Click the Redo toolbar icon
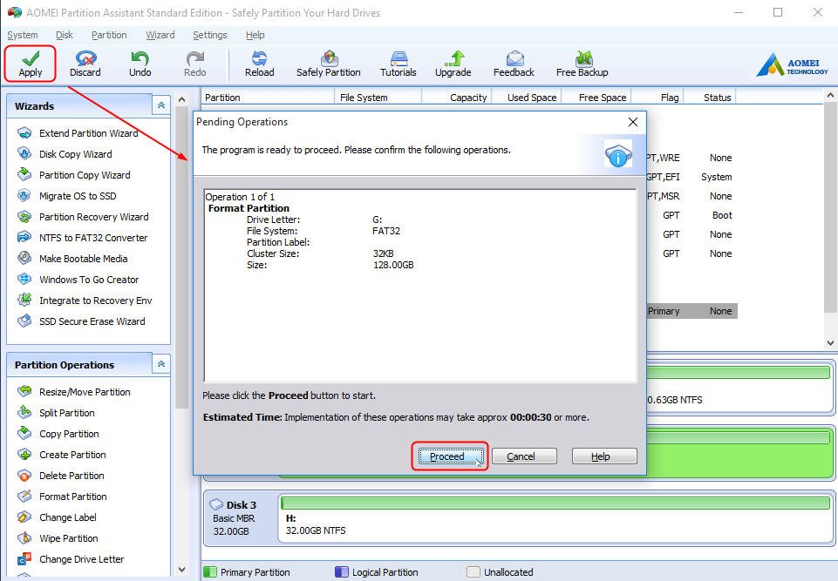The image size is (838, 581). tap(195, 64)
